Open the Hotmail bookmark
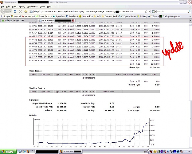 [x=16, y=16]
